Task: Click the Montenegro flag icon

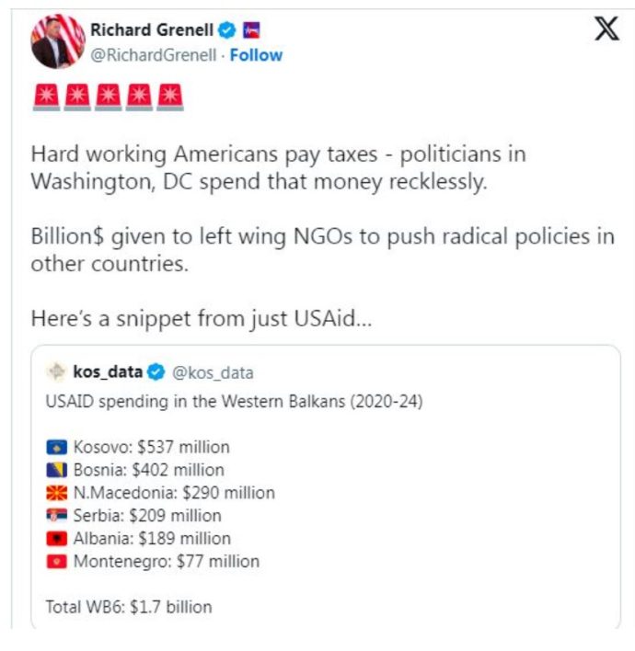Action: pos(56,561)
